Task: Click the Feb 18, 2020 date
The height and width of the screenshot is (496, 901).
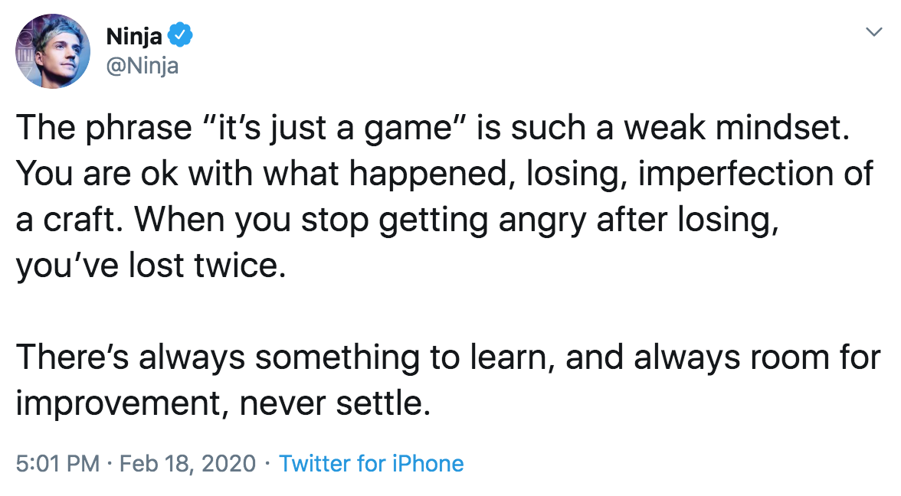Action: 188,463
